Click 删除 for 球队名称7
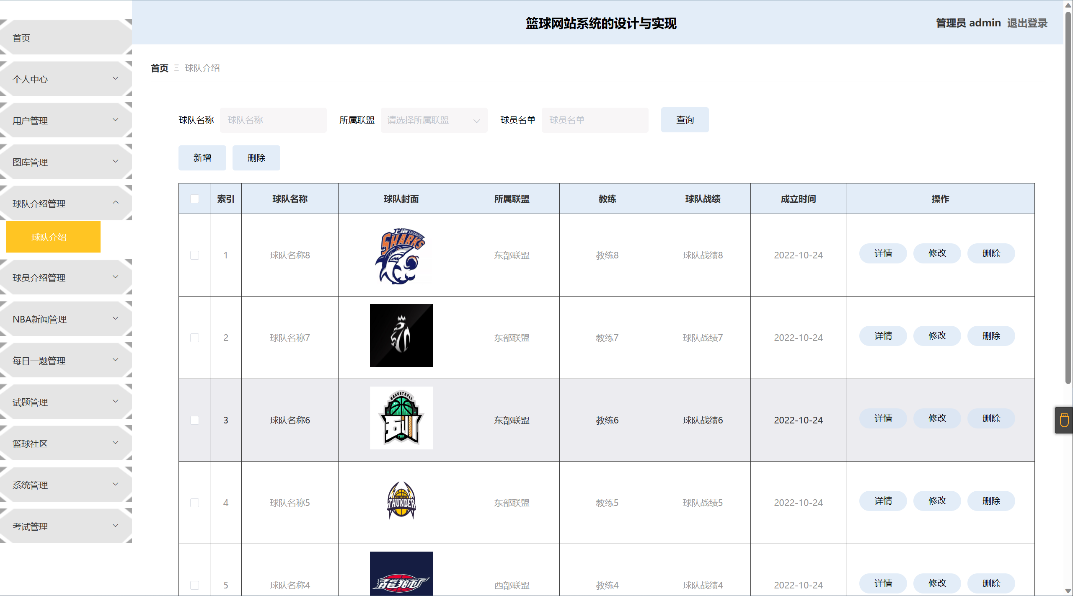1073x596 pixels. [x=991, y=336]
